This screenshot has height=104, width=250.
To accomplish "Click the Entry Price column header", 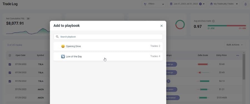I will [x=221, y=55].
